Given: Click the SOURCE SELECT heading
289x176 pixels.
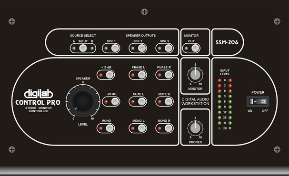Looking at the screenshot, I should point(83,36).
